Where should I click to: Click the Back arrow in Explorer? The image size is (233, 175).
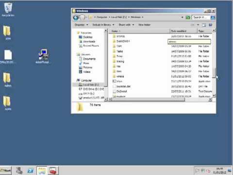(76, 17)
